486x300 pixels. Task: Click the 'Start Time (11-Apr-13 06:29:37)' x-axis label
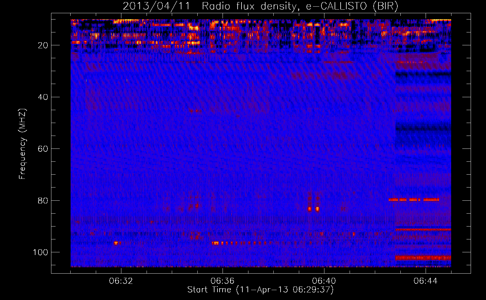260,290
